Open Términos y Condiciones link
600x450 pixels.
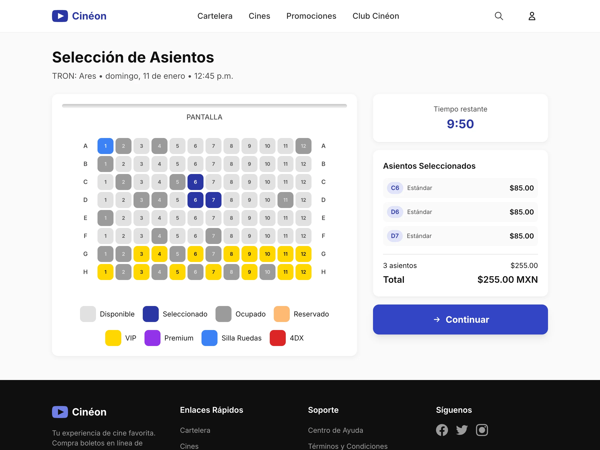point(347,446)
